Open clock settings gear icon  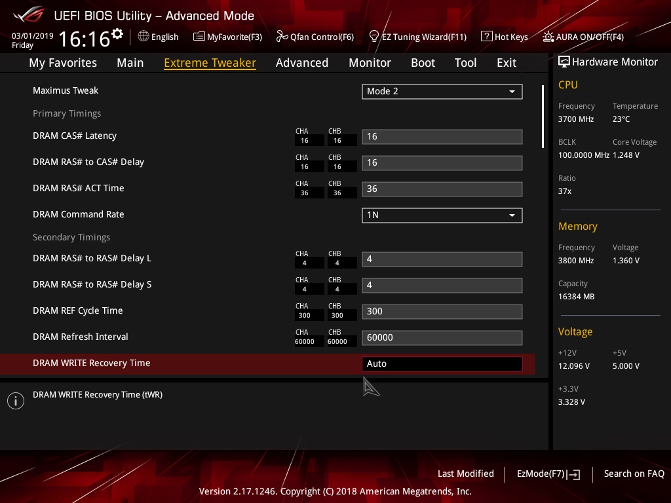coord(117,34)
